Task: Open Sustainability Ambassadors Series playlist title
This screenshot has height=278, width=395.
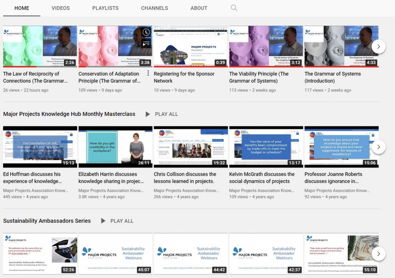Action: click(47, 221)
